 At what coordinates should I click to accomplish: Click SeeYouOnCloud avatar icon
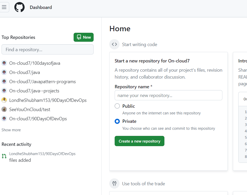coord(4,109)
